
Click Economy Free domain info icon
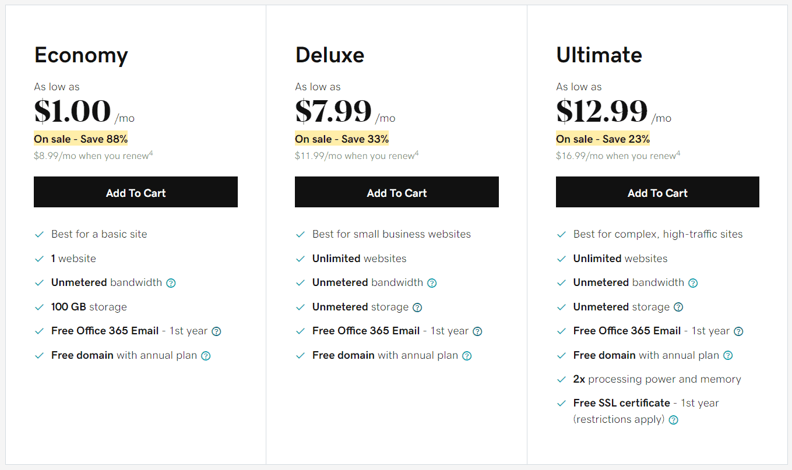[x=206, y=356]
